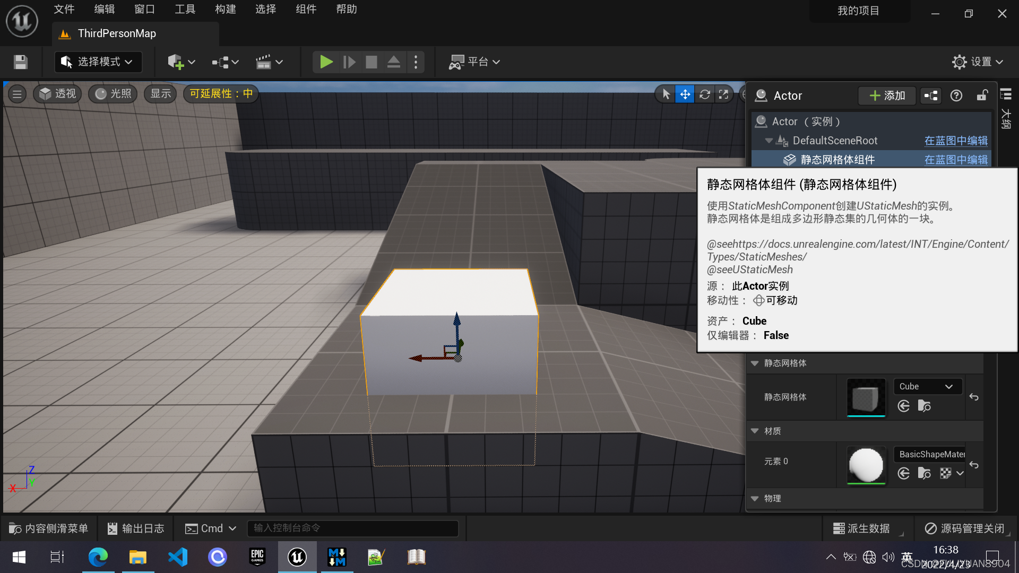Reset material element 0 to default
Viewport: 1019px width, 573px height.
974,465
